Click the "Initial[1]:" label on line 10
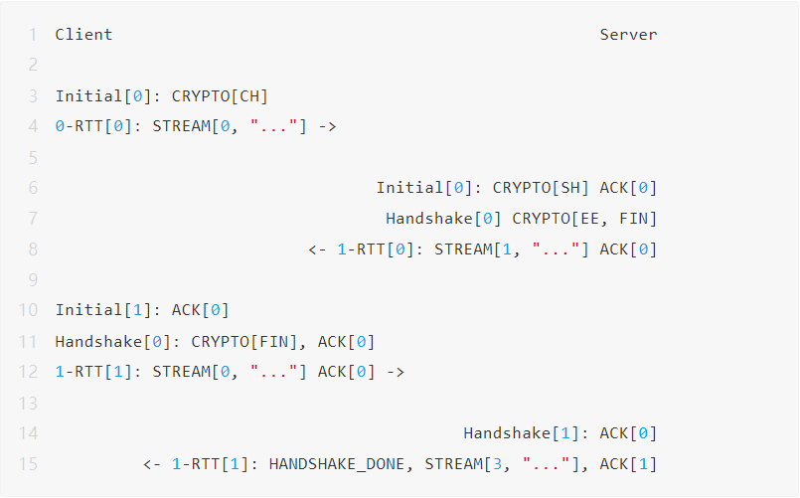 point(108,310)
